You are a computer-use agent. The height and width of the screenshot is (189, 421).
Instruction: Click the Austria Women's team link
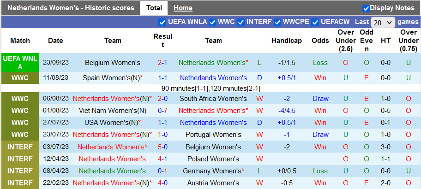coord(213,183)
